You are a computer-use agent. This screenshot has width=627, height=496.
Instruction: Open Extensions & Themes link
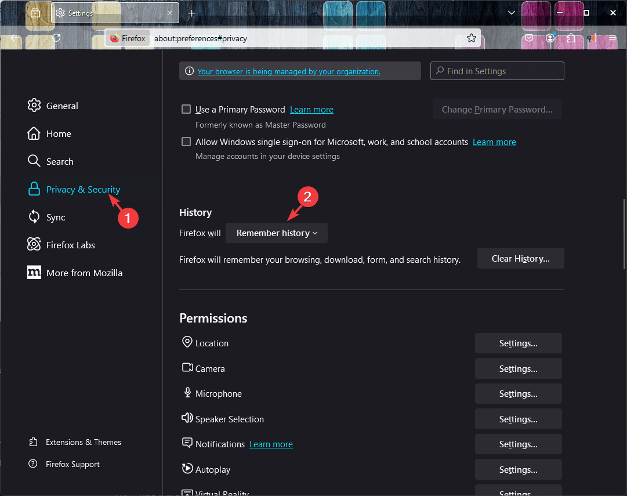(x=83, y=442)
